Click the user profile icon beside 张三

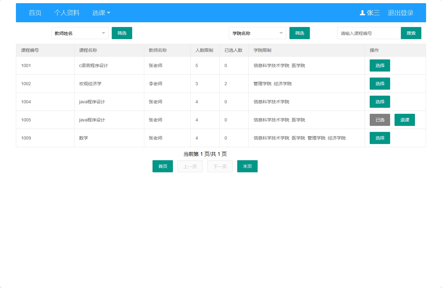coord(362,13)
